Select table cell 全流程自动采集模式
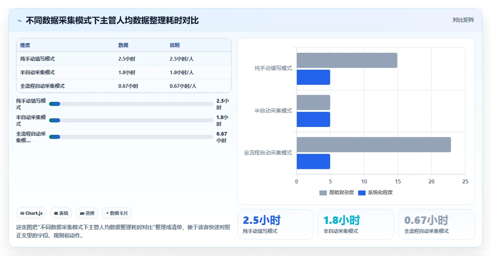Image resolution: width=491 pixels, height=256 pixels. [42, 86]
